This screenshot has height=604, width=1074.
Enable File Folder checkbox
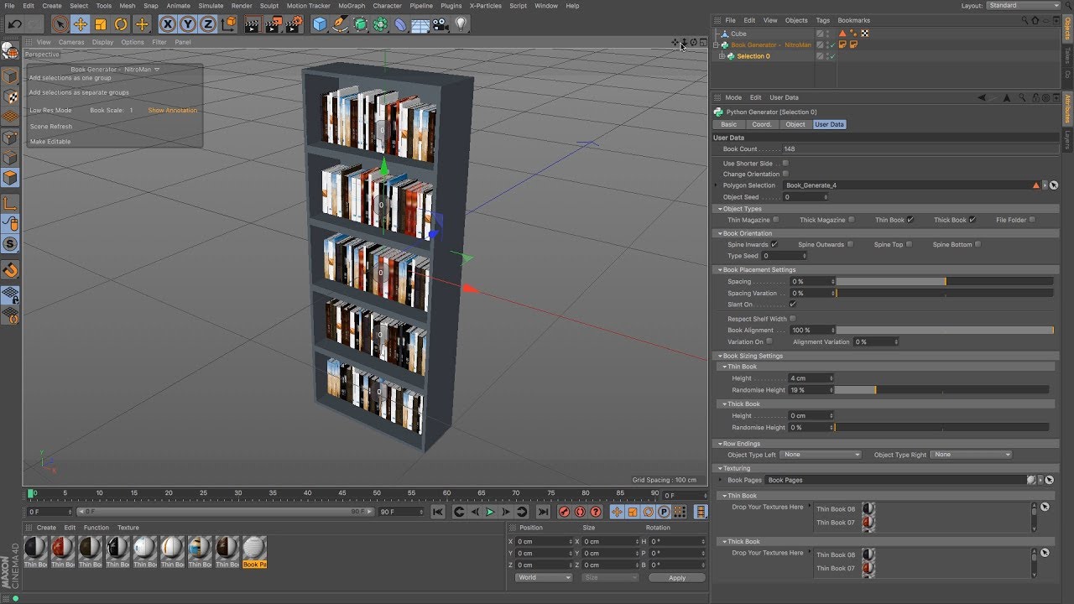point(1032,220)
